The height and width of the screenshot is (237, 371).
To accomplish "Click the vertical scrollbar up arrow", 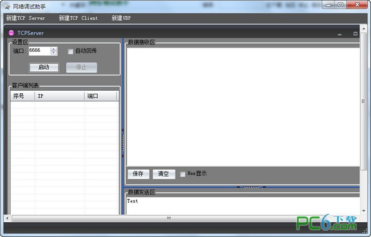I will pyautogui.click(x=364, y=29).
